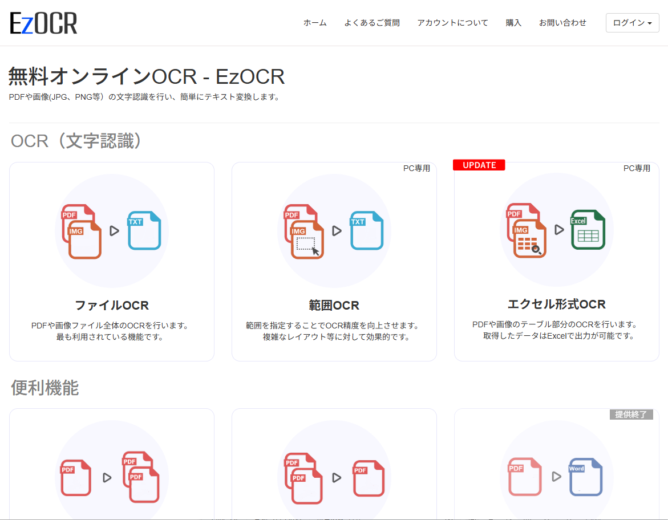Click the EzOCR logo

(x=43, y=23)
